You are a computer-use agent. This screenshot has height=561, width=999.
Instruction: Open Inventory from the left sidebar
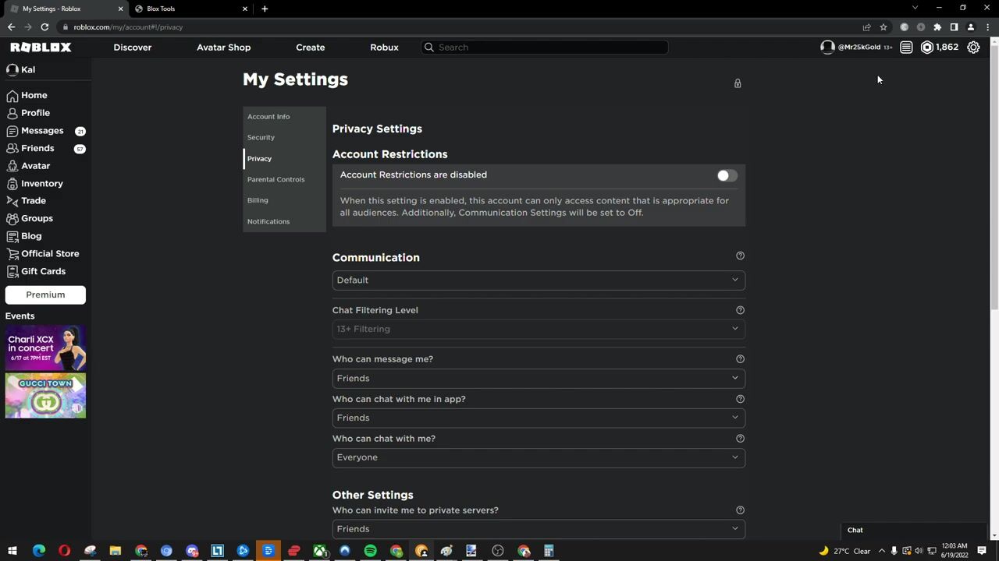click(34, 184)
